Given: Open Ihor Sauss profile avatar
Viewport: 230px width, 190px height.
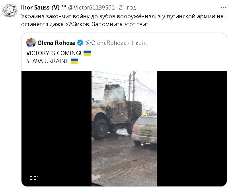Looking at the screenshot, I should [x=10, y=11].
